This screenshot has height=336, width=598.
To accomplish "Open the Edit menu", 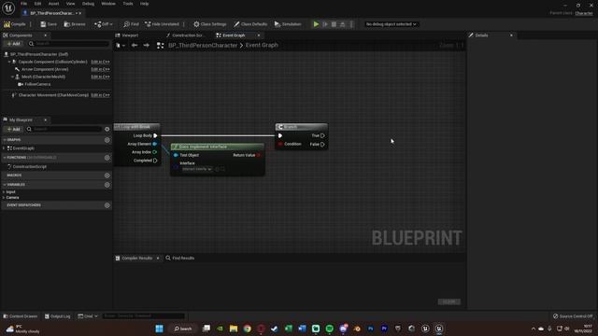I will [37, 4].
